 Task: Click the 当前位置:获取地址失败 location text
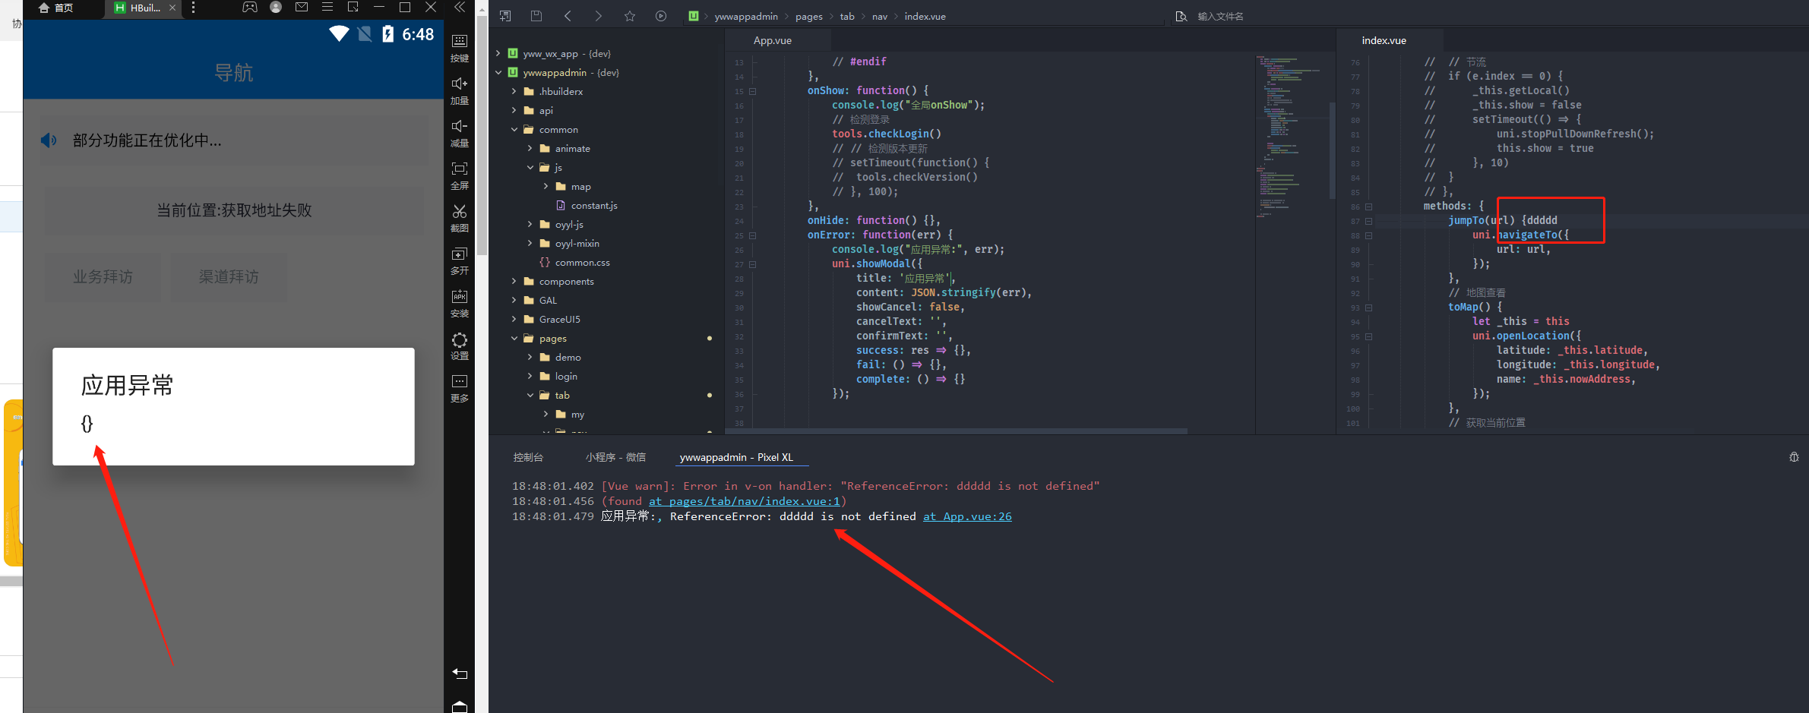point(234,210)
